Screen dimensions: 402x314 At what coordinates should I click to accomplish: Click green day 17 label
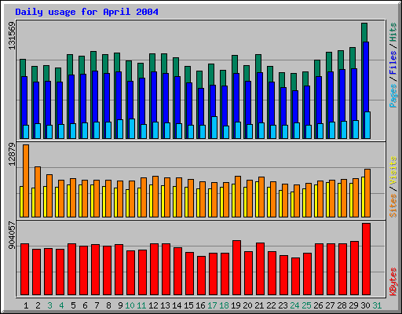(212, 305)
